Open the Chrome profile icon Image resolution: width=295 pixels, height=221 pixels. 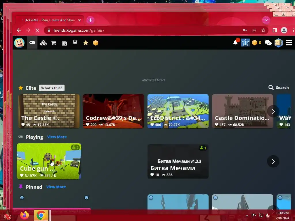(284, 30)
